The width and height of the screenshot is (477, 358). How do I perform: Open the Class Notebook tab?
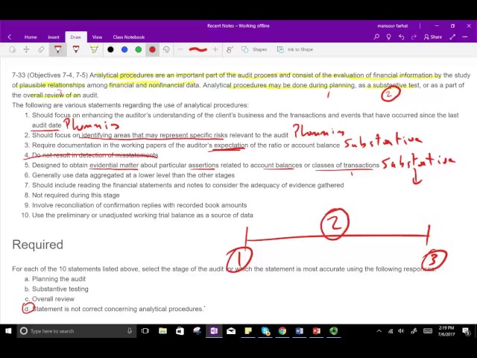click(x=128, y=37)
